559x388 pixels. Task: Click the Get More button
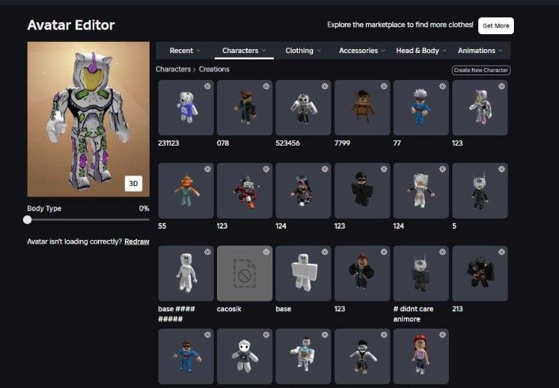496,25
